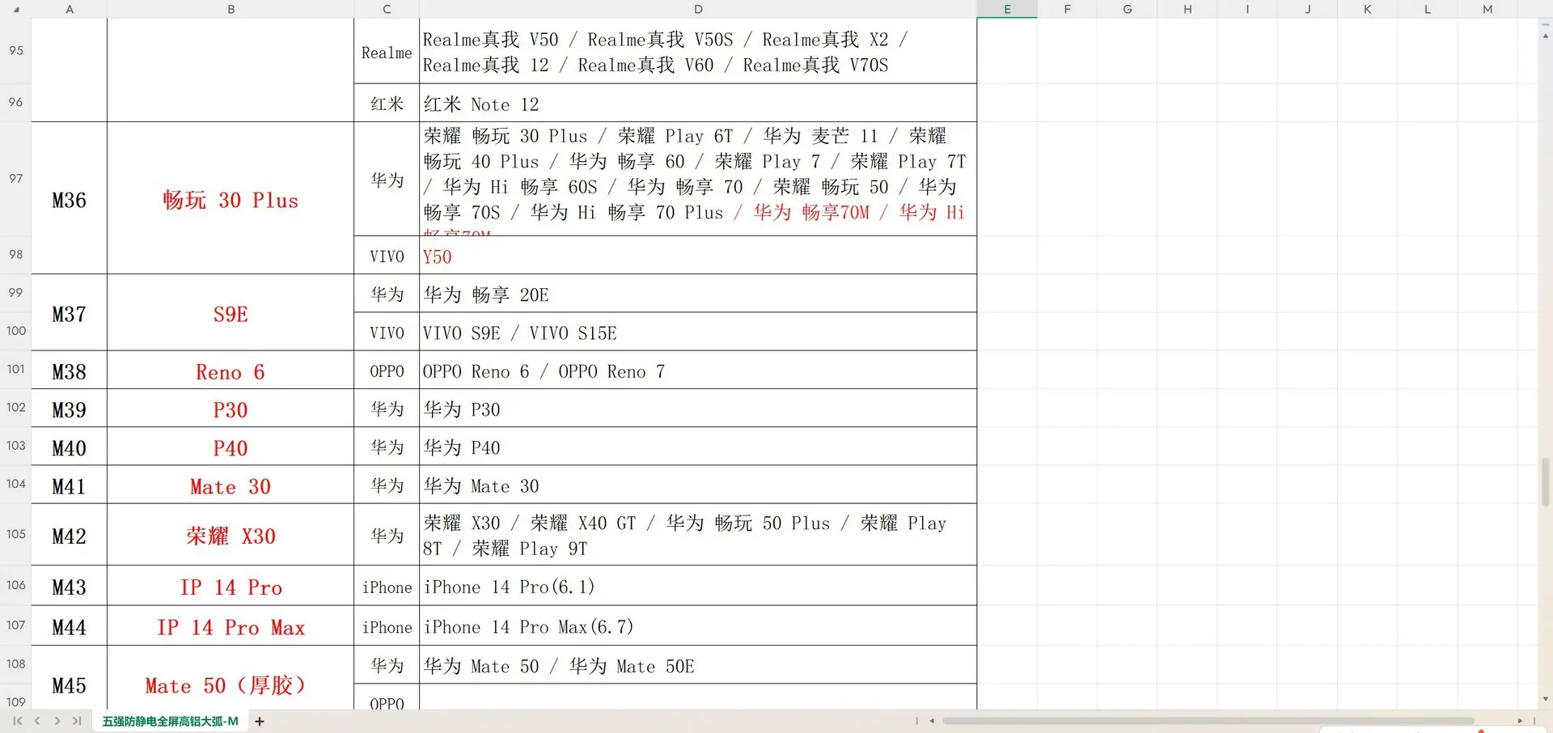Click the red Y50 cell
Image resolution: width=1553 pixels, height=733 pixels.
[x=698, y=256]
